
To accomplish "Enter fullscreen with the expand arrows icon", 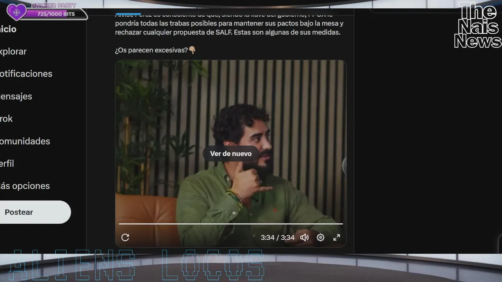I will [x=336, y=237].
